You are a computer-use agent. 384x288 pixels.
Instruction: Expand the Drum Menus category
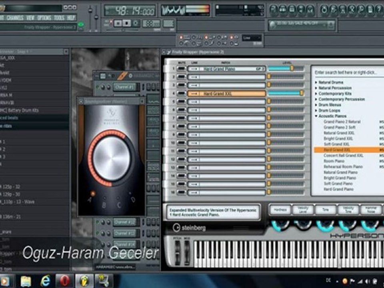pyautogui.click(x=316, y=105)
